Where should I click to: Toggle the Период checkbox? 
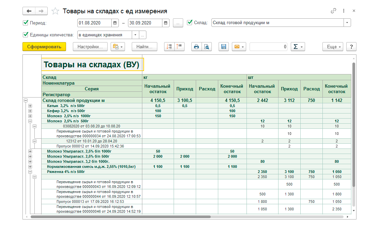(x=25, y=23)
